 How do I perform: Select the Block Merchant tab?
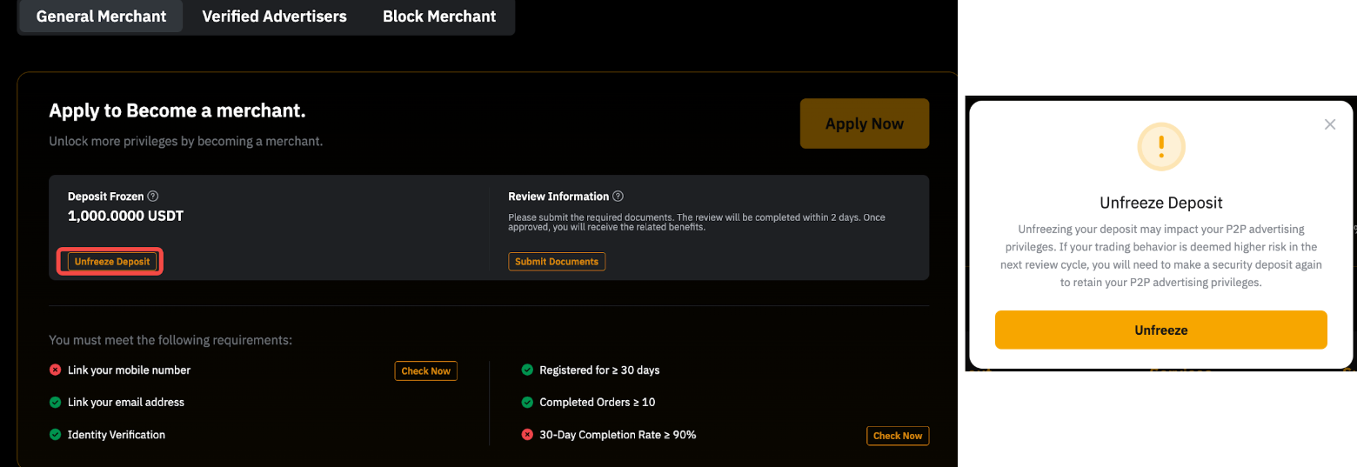439,17
